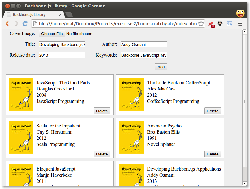Click the smiley face profile icon

(x=240, y=14)
